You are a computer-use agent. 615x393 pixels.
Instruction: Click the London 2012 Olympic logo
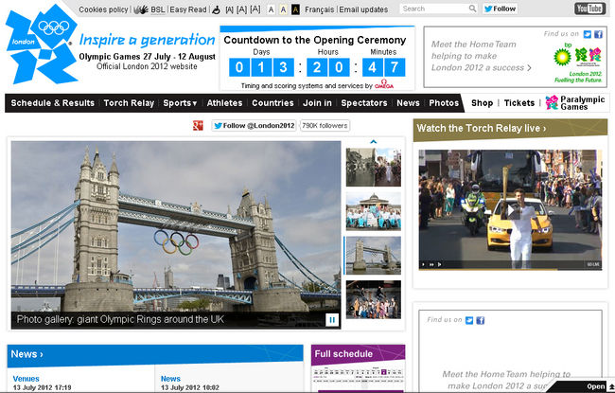pyautogui.click(x=40, y=44)
